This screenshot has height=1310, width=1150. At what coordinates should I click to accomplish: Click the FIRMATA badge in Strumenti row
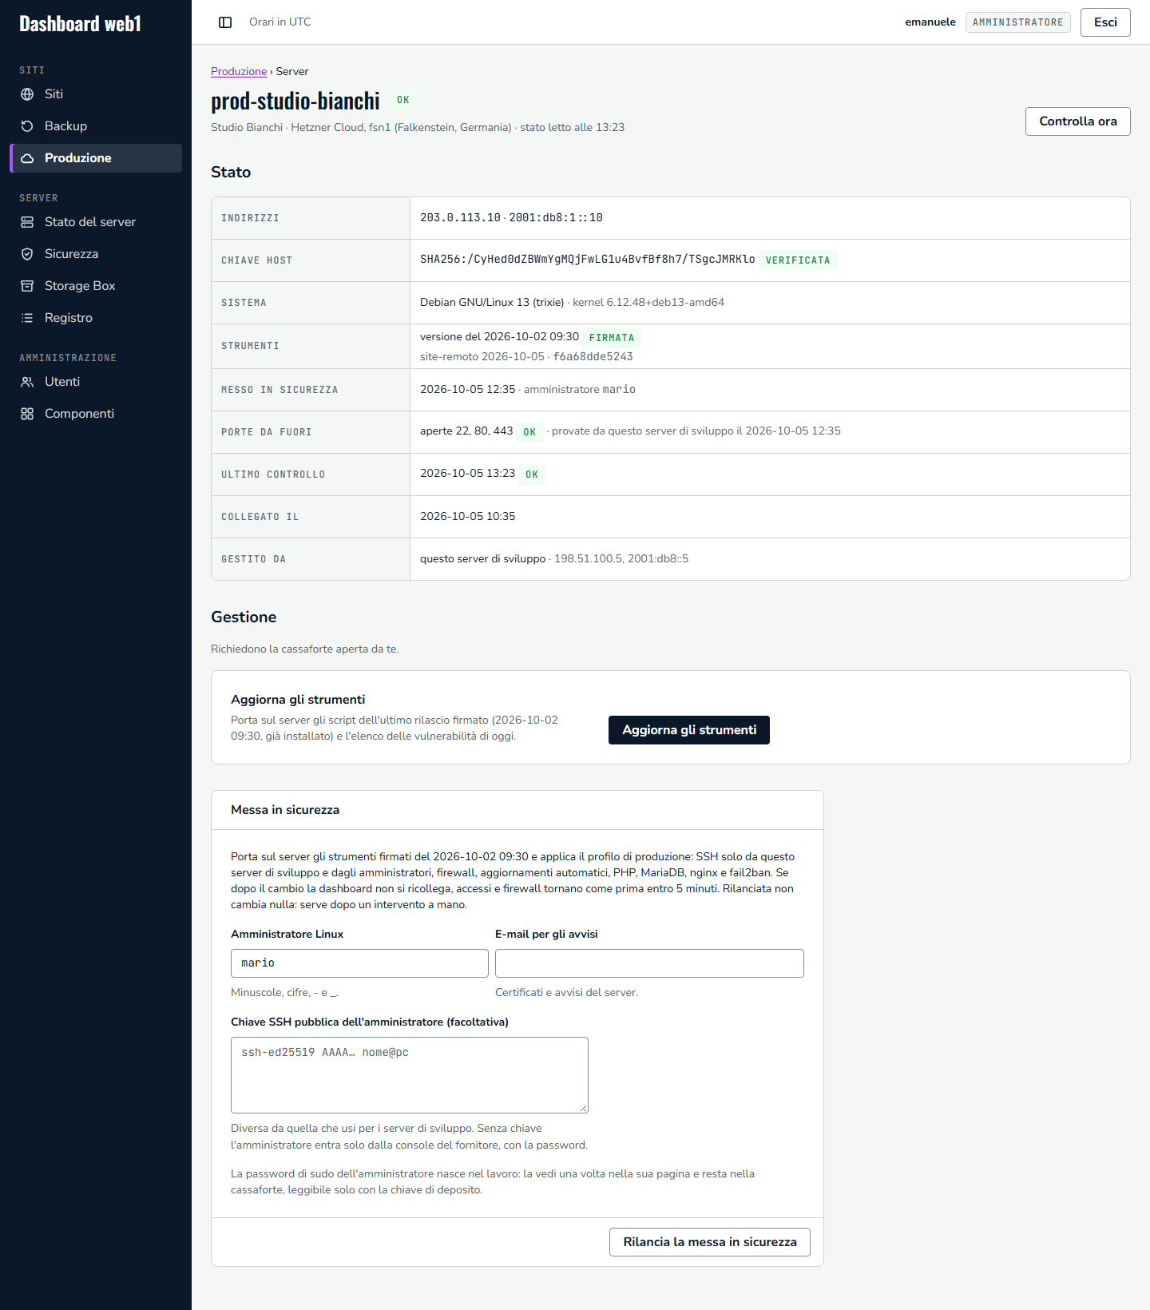[x=612, y=338]
